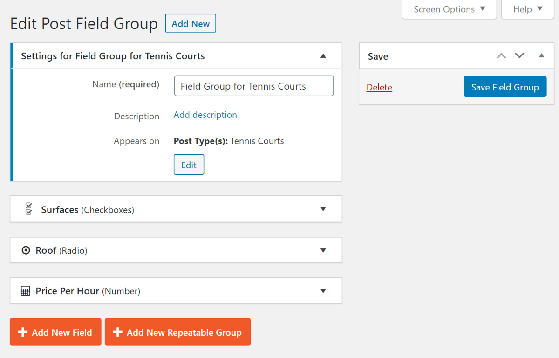The image size is (559, 358).
Task: Click plus icon on Add New Field
Action: tap(22, 332)
